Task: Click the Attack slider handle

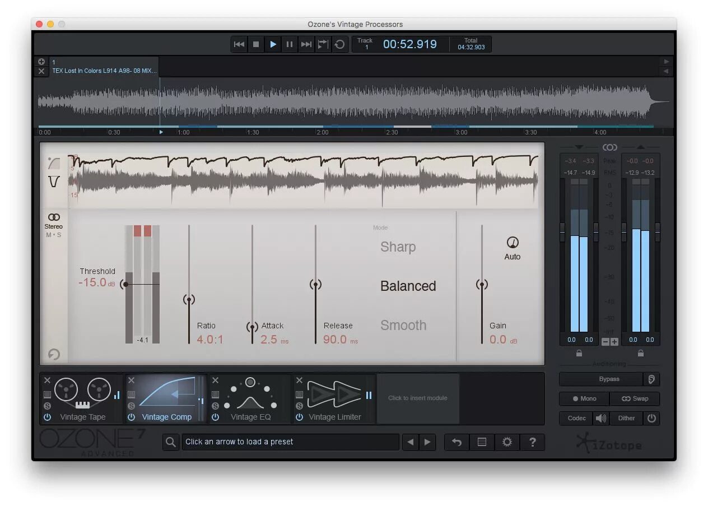Action: 252,327
